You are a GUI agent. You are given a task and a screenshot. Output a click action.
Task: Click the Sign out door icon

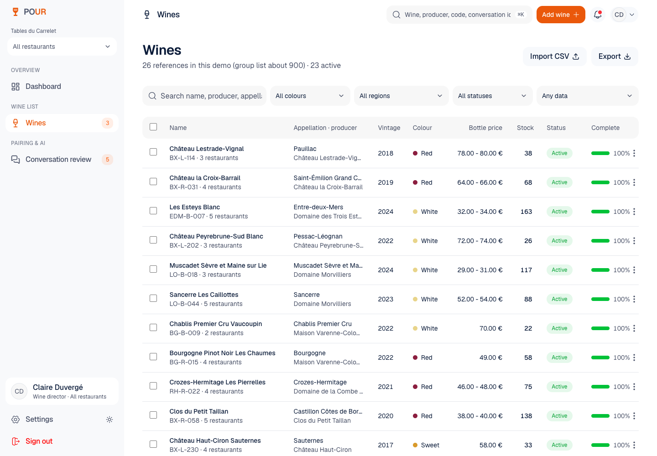16,441
